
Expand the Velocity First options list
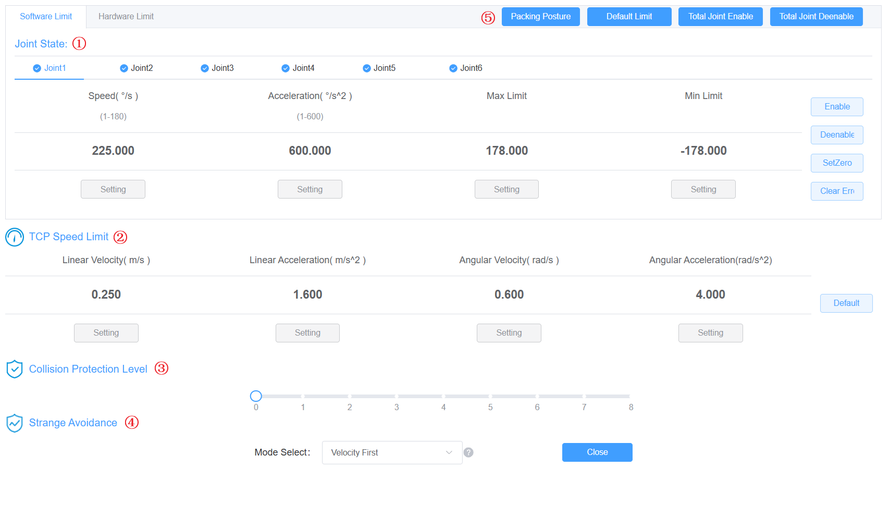point(392,452)
